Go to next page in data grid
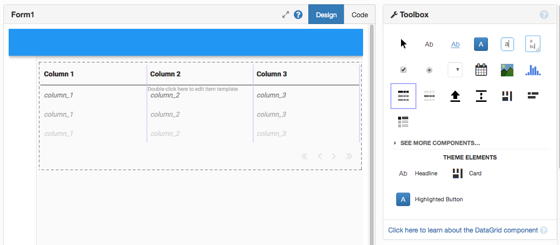Screen dimensions: 560x245 (x=334, y=156)
